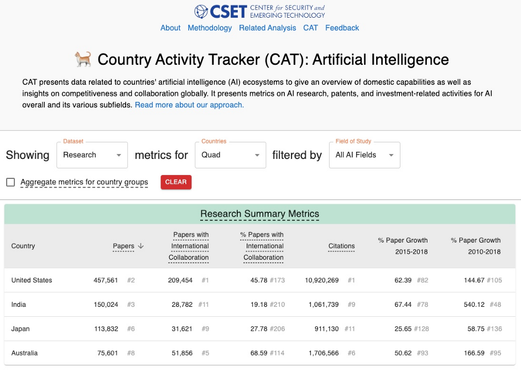Screen dimensions: 521x370
Task: Enable Aggregate metrics for country groups checkbox
Action: (11, 182)
